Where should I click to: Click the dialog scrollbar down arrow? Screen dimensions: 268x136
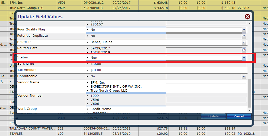tap(249, 110)
